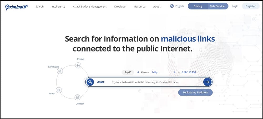
Task: Show next Top10 entry with down chevron
Action: [209, 74]
